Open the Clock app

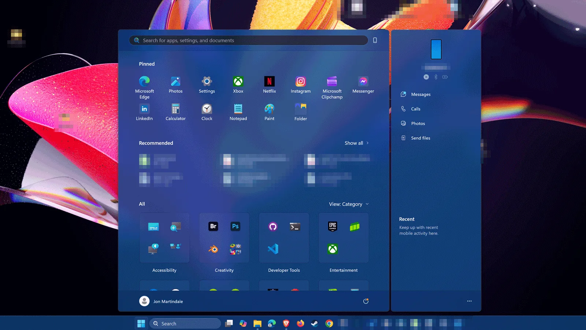[207, 112]
